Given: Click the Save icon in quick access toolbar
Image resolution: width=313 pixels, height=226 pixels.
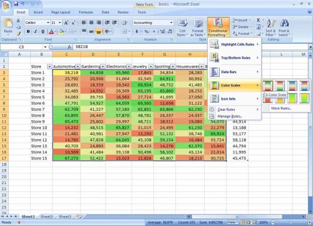Looking at the screenshot, I should (x=16, y=4).
